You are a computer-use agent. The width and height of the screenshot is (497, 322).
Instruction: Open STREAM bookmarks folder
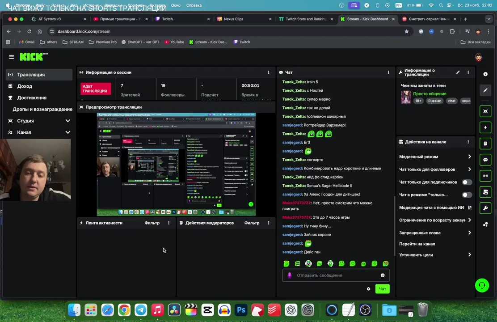click(73, 42)
